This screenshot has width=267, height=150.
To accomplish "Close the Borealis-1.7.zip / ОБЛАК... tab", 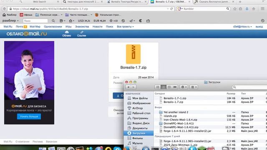I will (x=189, y=2).
